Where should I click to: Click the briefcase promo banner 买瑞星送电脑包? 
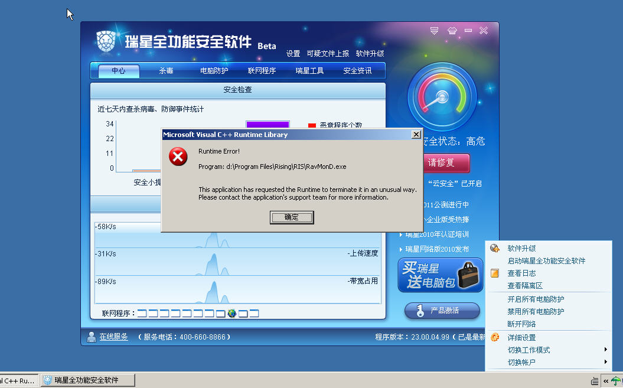point(440,275)
